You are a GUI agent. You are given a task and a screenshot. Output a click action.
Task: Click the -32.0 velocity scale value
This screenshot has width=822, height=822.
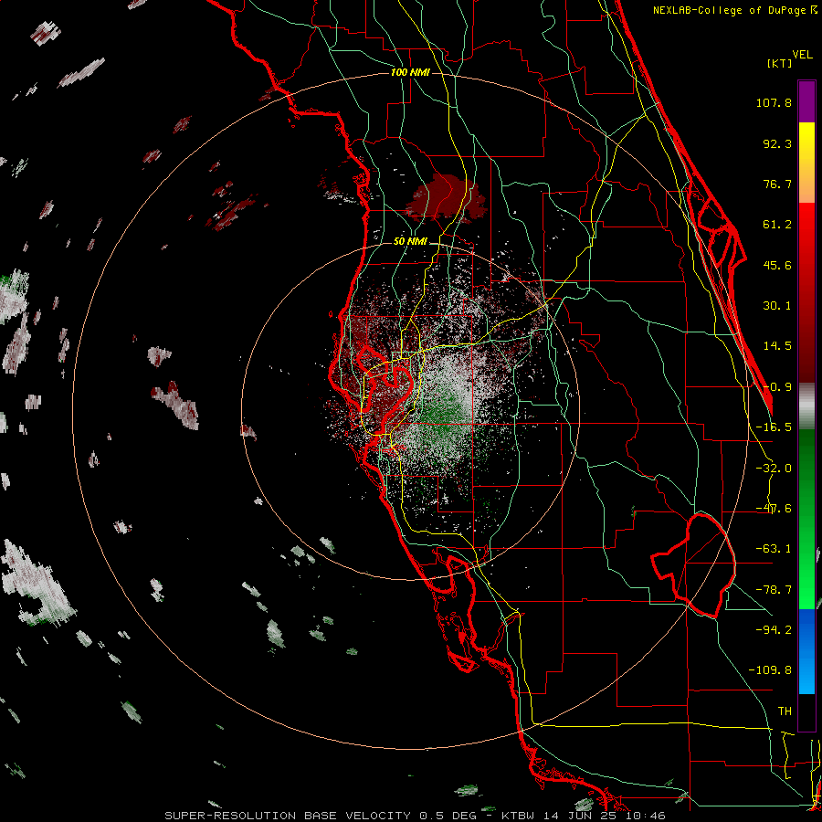[x=774, y=468]
